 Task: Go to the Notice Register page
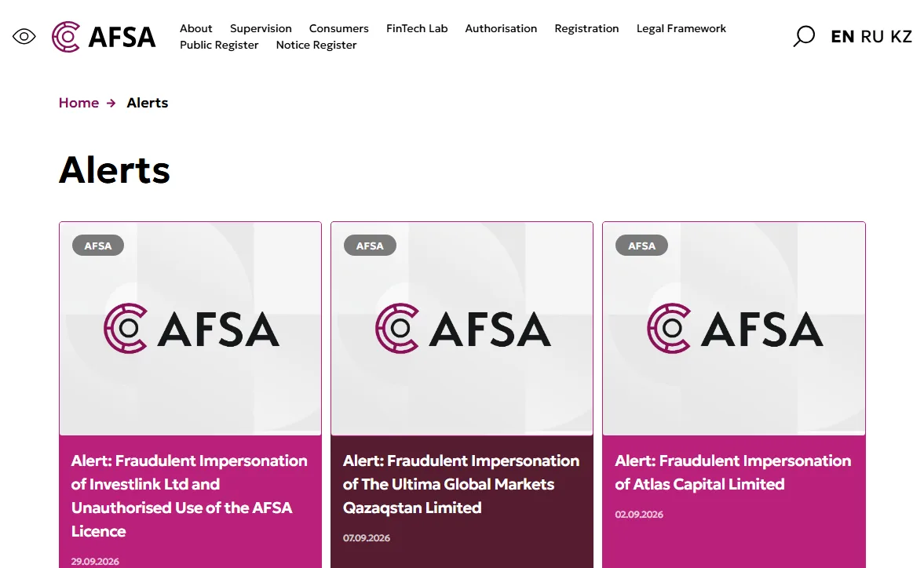pos(316,45)
